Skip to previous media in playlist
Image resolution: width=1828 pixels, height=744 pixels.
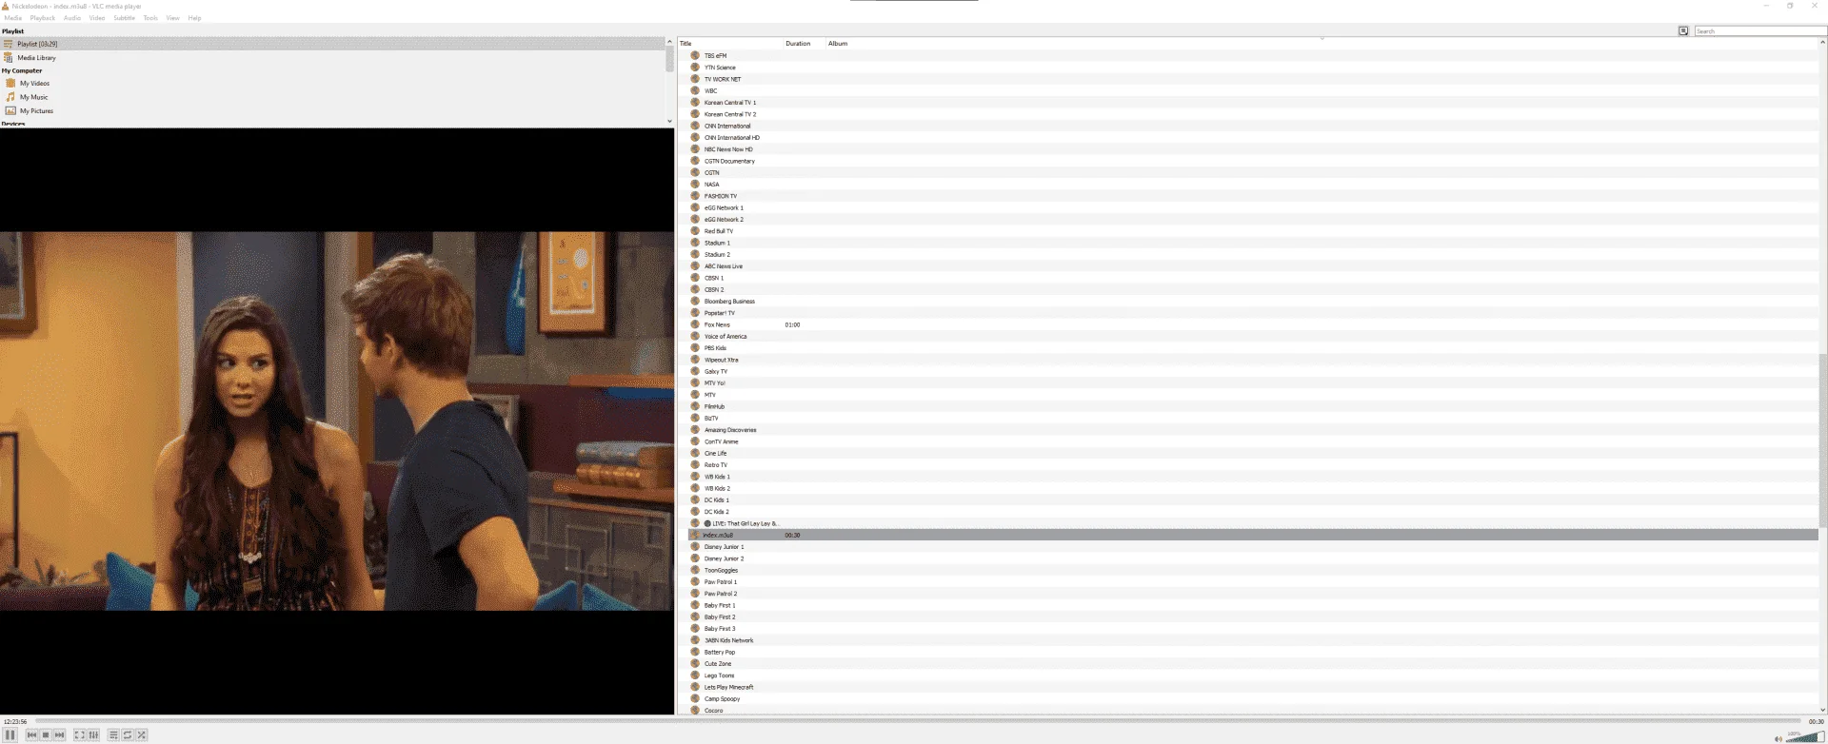pyautogui.click(x=31, y=734)
